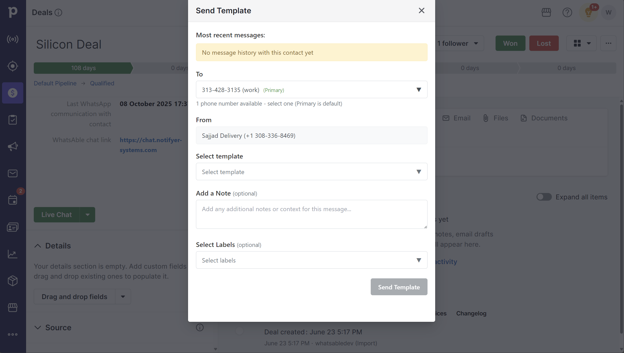Open Marketplace storefront icon in sidebar
Image resolution: width=624 pixels, height=353 pixels.
coord(13,308)
